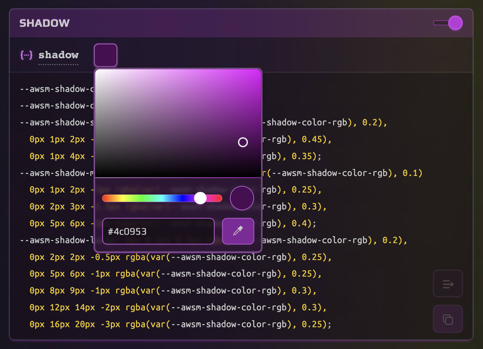Open the shadow color swatch beside label
Viewport: 483px width, 349px height.
pyautogui.click(x=106, y=55)
